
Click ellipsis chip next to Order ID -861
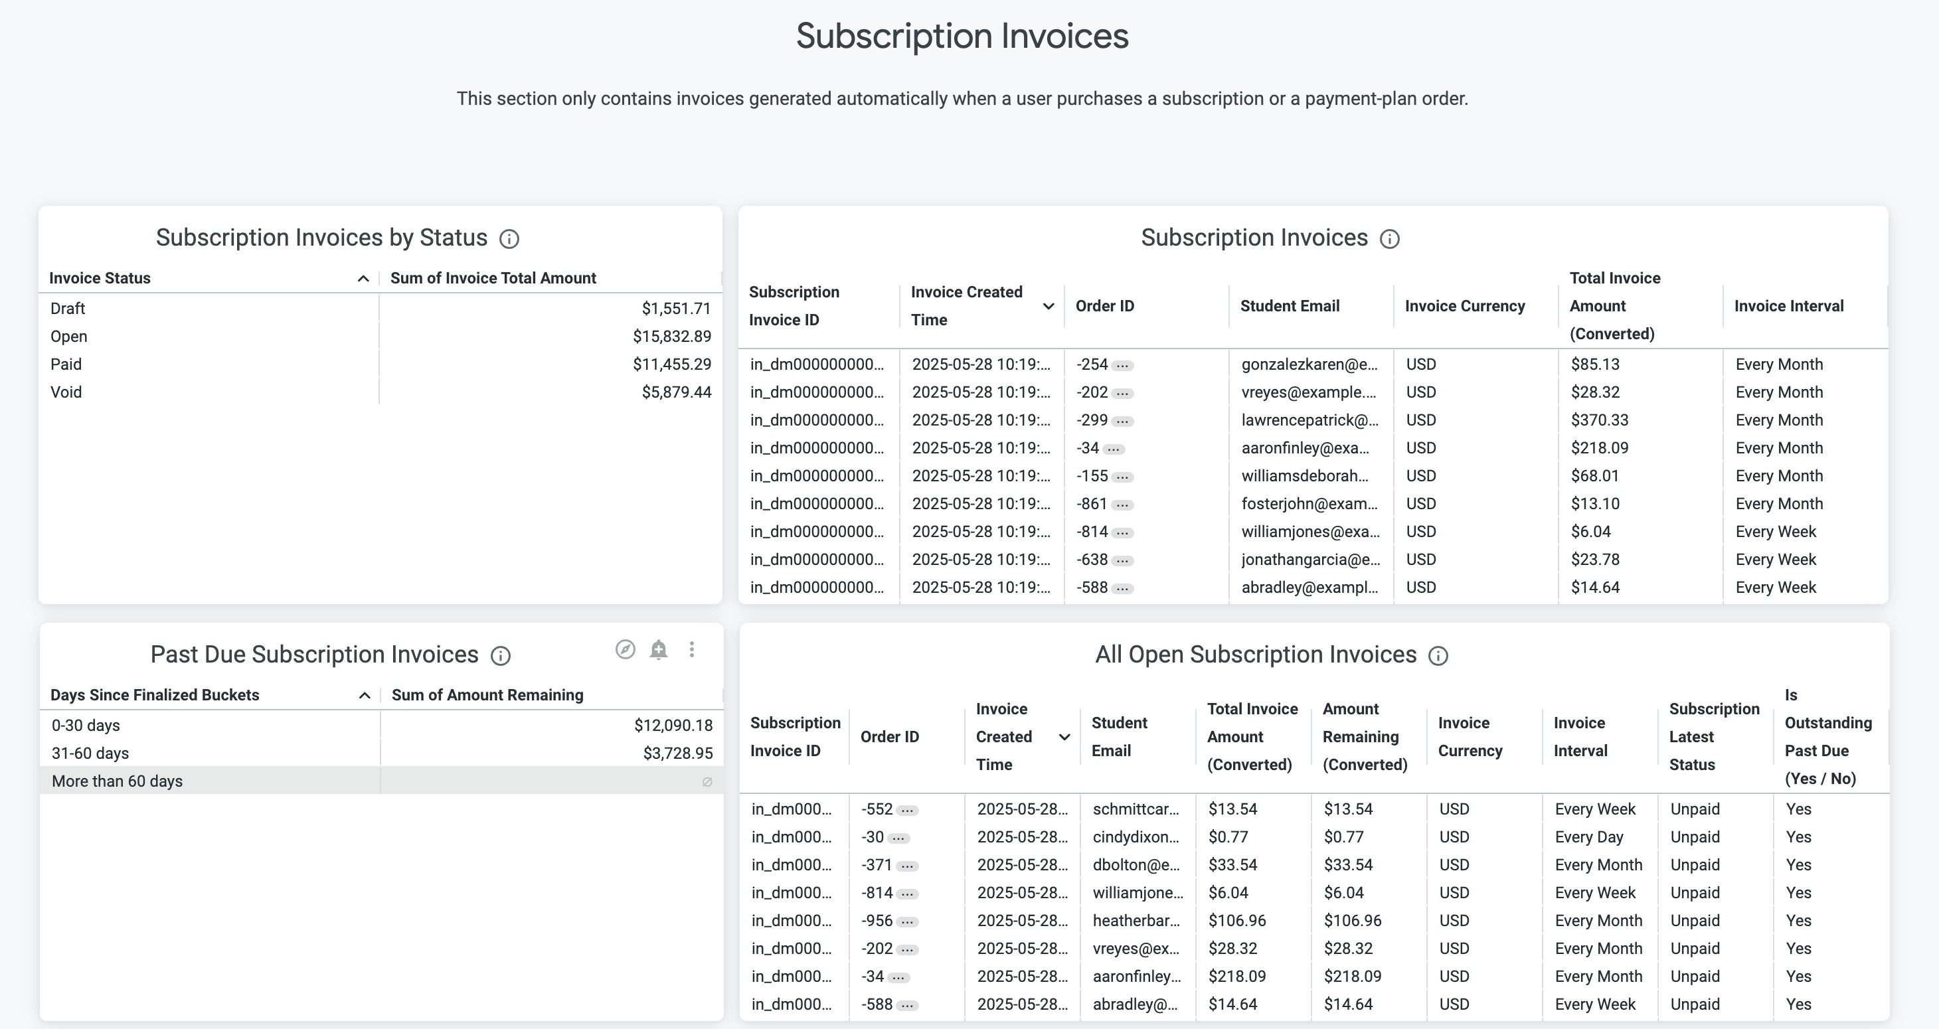point(1122,505)
